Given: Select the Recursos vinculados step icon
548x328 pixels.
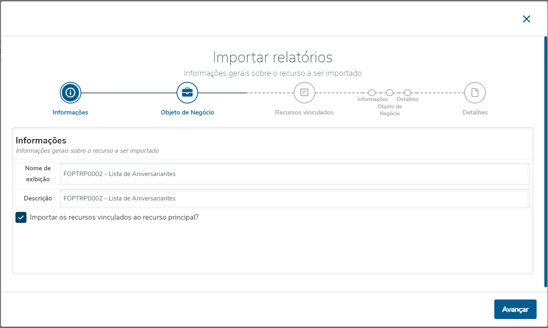Looking at the screenshot, I should tap(304, 93).
